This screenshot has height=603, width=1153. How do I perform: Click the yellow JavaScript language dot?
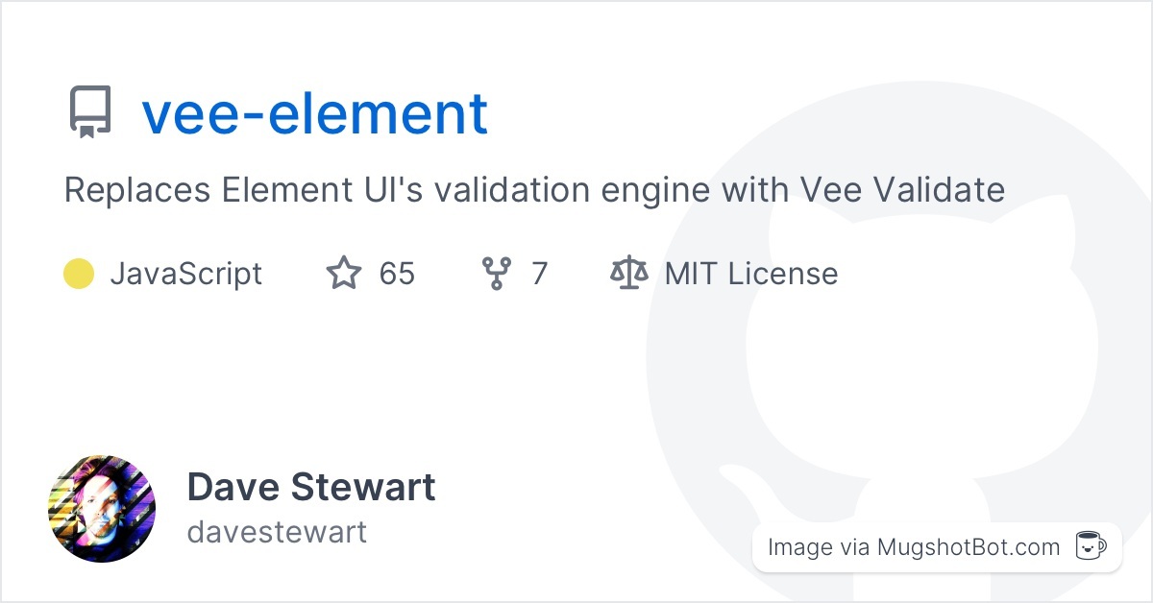(79, 274)
